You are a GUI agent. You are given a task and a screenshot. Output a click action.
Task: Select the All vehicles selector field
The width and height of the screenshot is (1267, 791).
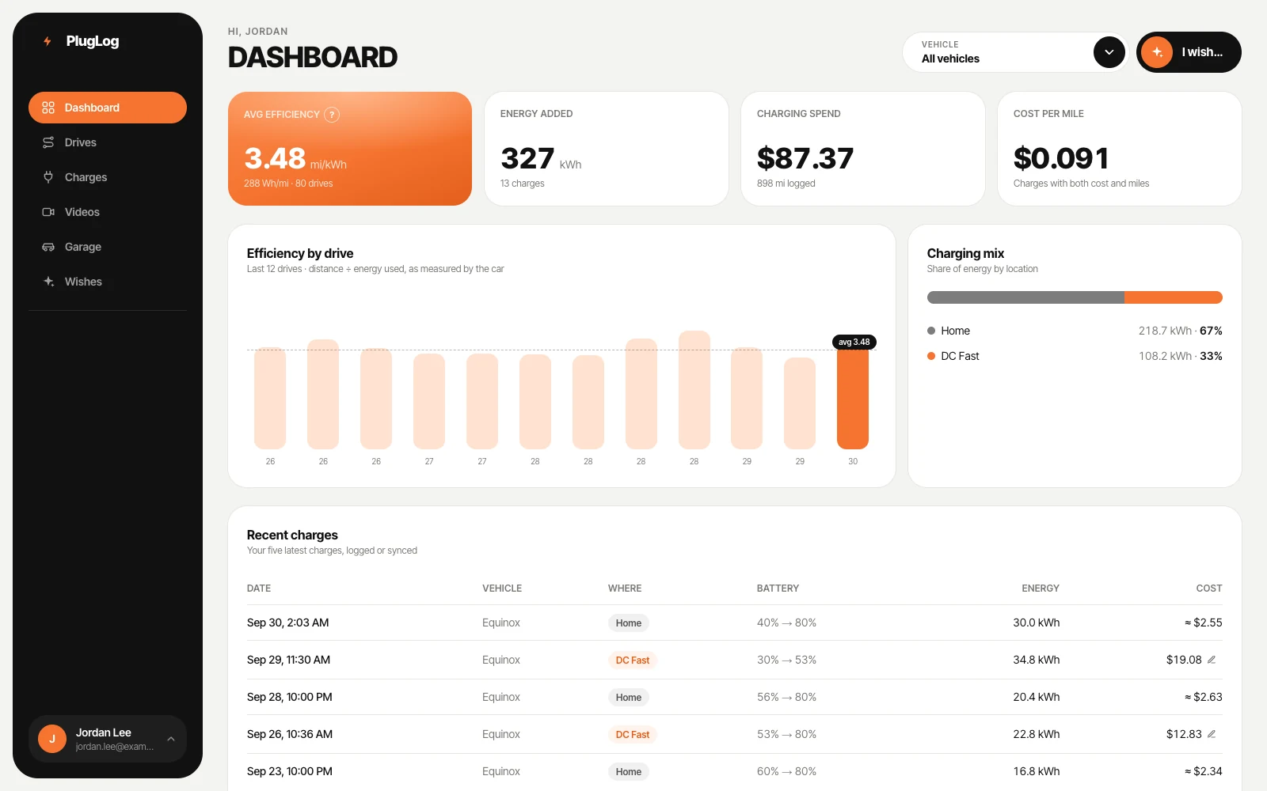[x=1015, y=52]
